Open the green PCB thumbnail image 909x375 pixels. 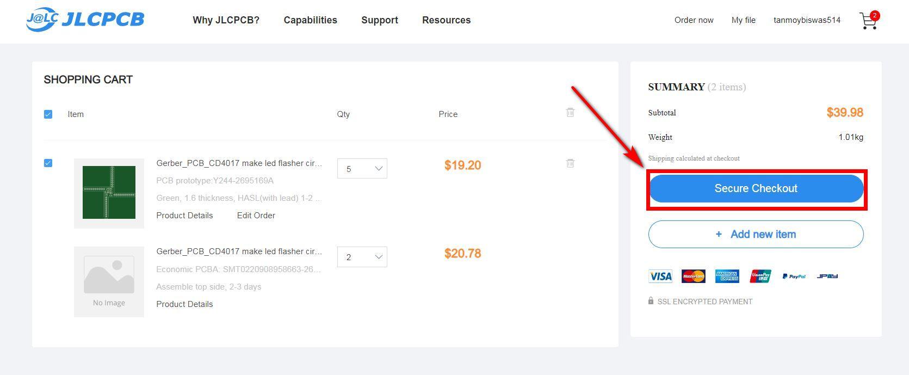pyautogui.click(x=109, y=193)
